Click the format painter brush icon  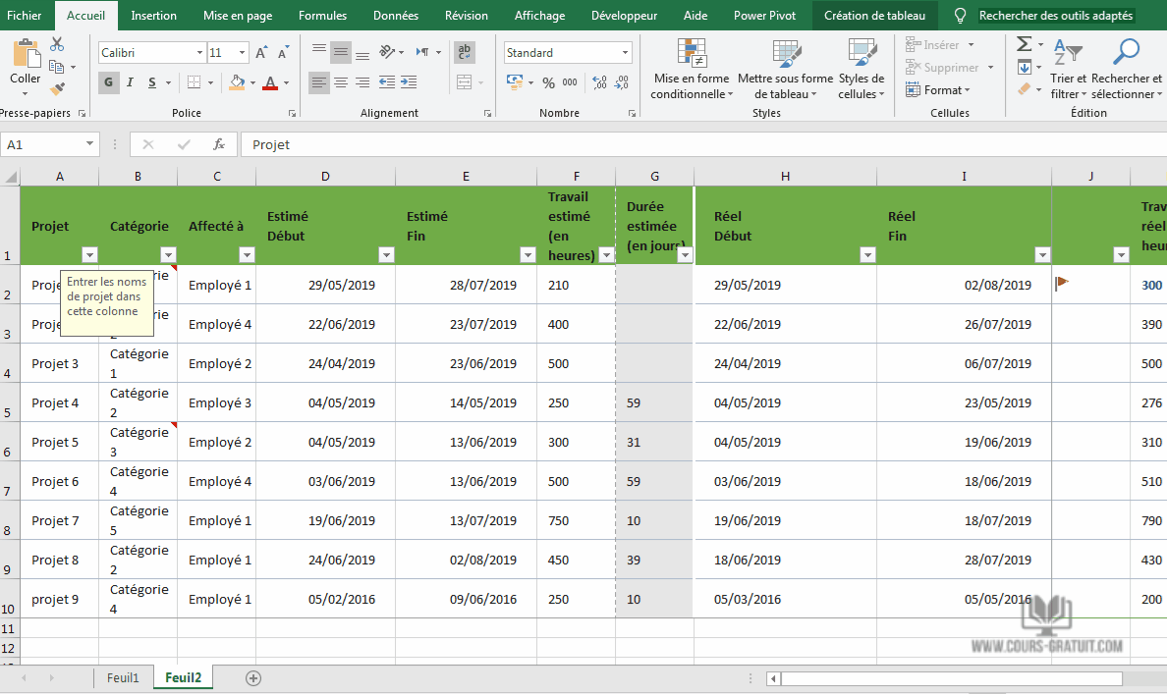[x=57, y=89]
